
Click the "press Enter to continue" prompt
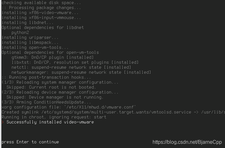point(30,142)
